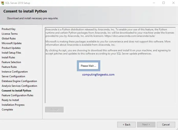Open Database Engine Configuration step
The height and width of the screenshot is (130, 178).
pos(19,81)
